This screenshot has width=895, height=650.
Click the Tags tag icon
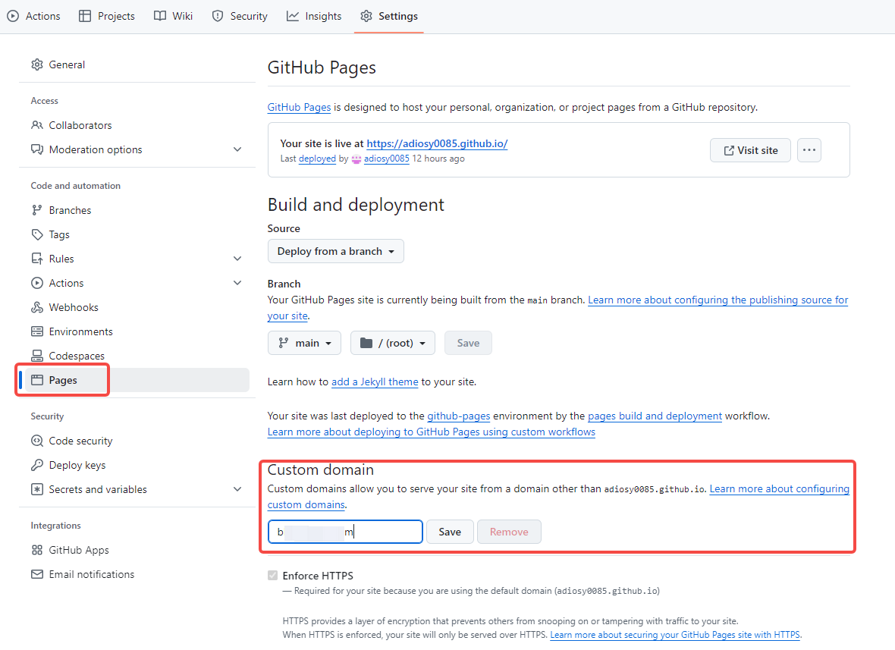(37, 234)
